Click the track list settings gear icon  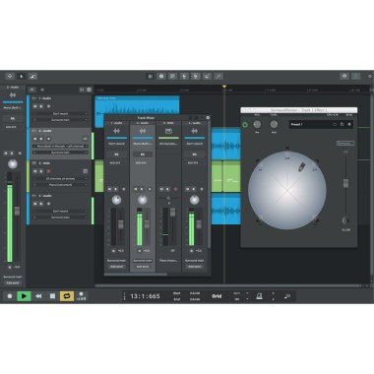(x=89, y=90)
